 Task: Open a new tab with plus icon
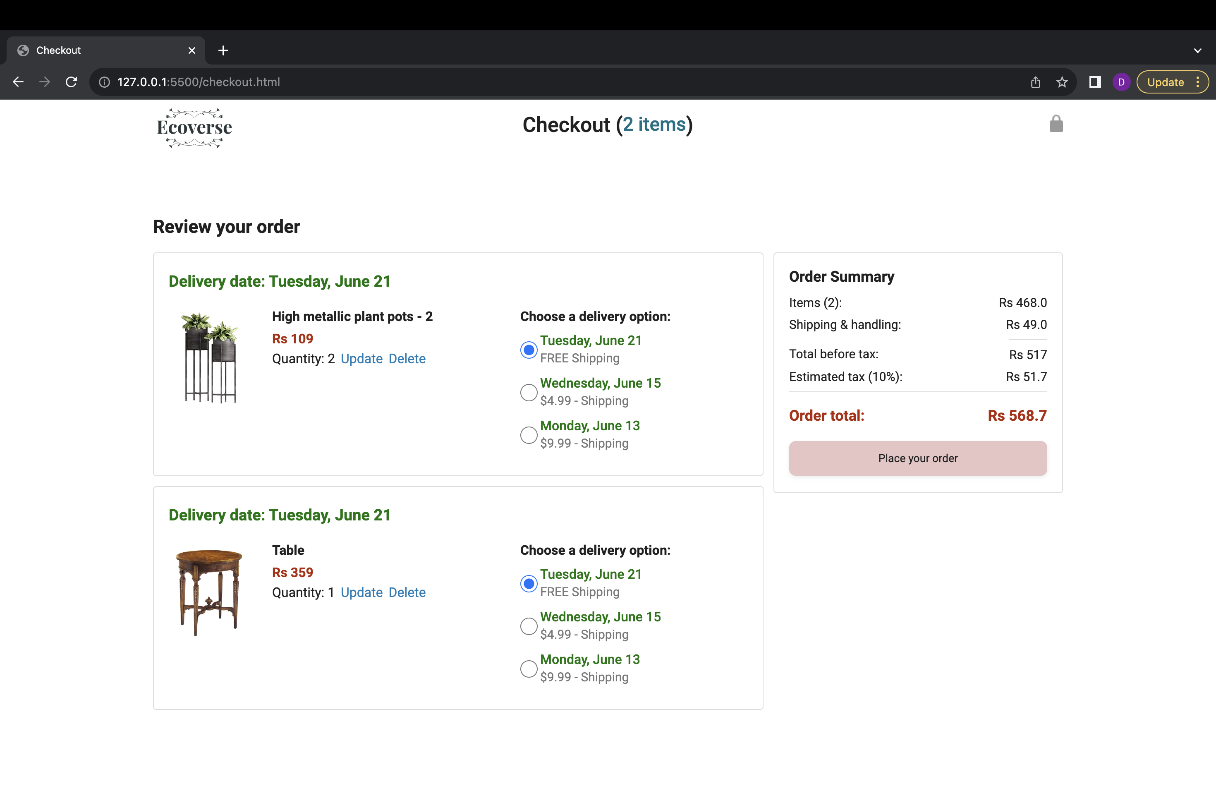[223, 50]
